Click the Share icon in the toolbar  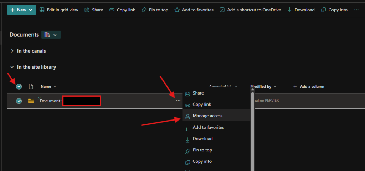[x=87, y=10]
